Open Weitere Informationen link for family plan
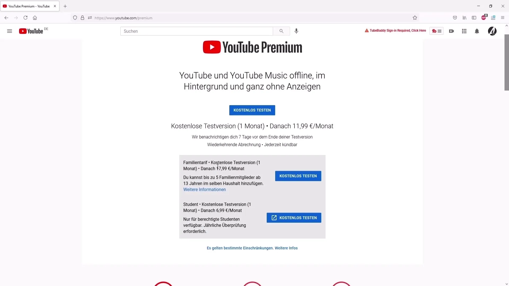Image resolution: width=509 pixels, height=286 pixels. [204, 190]
